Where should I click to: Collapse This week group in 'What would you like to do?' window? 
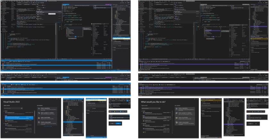point(142,123)
